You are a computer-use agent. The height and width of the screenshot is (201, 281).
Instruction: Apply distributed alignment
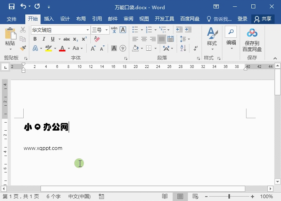pyautogui.click(x=171, y=39)
